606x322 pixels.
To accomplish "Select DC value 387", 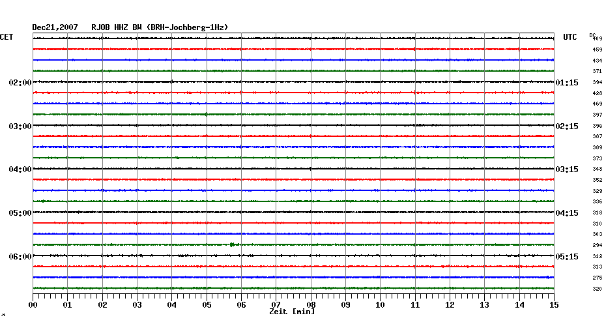I will (x=597, y=136).
